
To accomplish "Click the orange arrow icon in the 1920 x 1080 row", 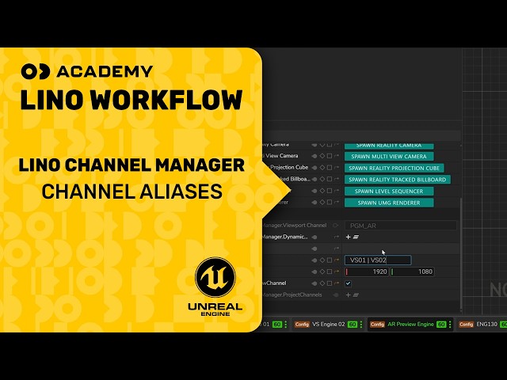I will point(336,272).
